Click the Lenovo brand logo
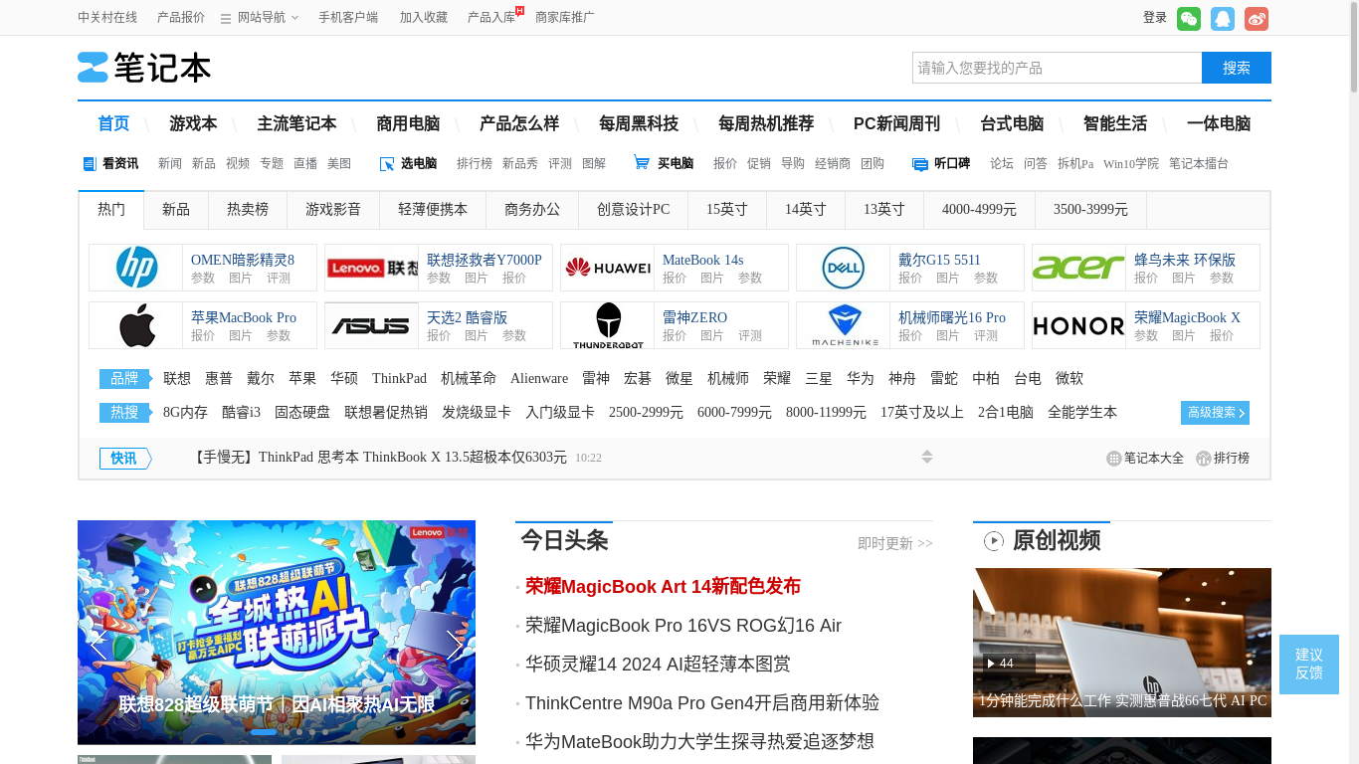Image resolution: width=1359 pixels, height=764 pixels. [x=372, y=268]
